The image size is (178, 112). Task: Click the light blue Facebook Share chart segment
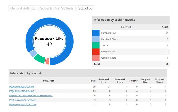[33, 53]
